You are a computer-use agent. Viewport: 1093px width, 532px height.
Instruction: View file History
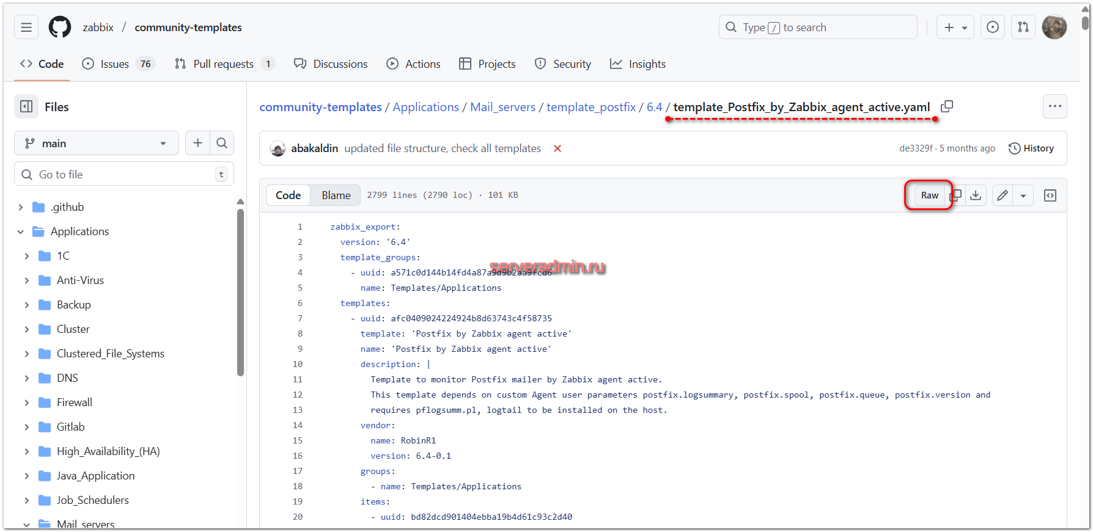point(1031,148)
